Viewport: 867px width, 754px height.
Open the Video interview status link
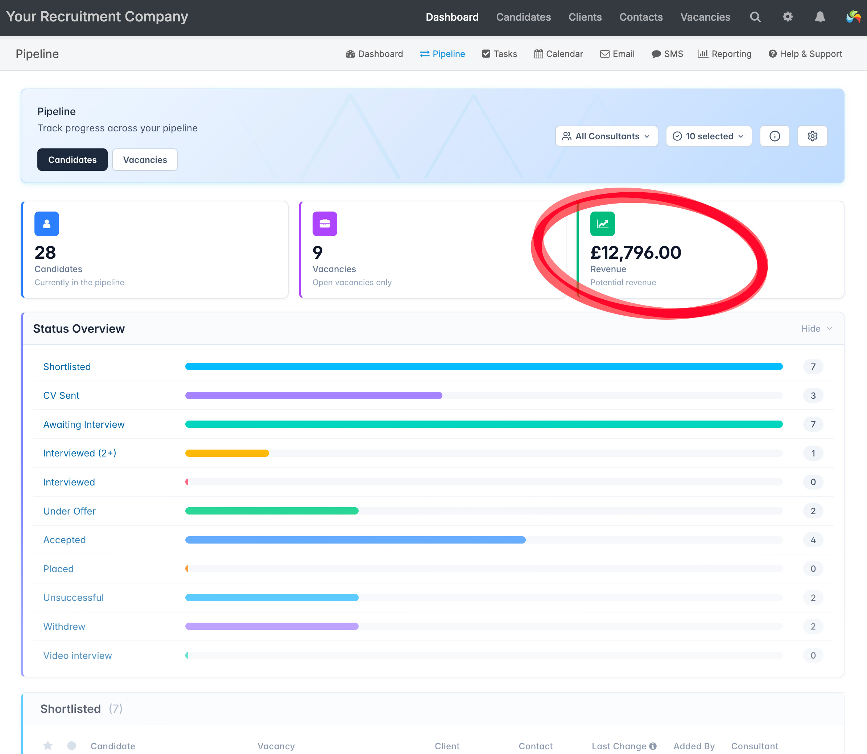77,656
